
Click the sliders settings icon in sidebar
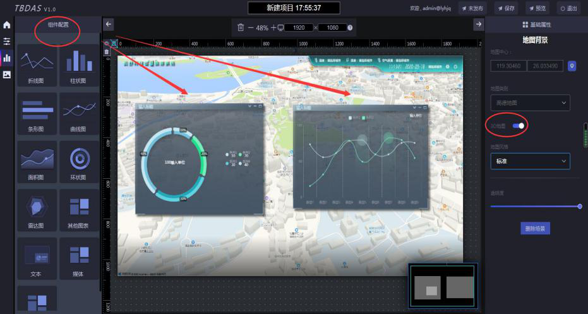click(x=7, y=41)
